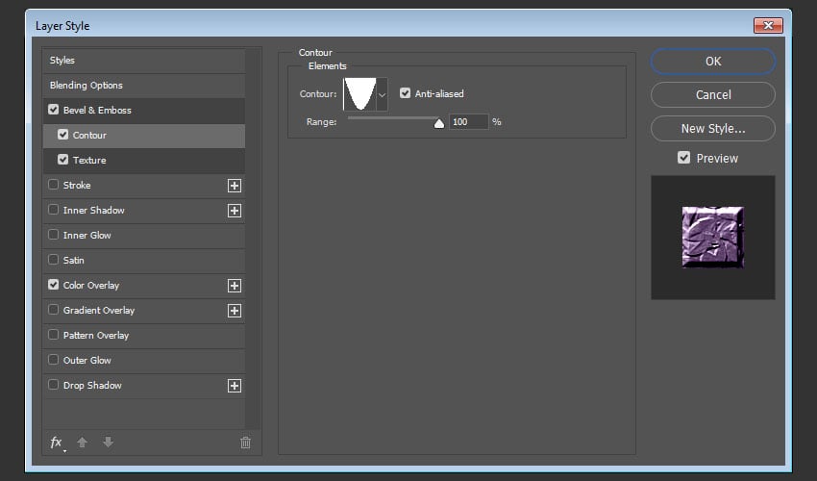Enable the Drop Shadow checkbox
Screen dimensions: 817x481
tap(53, 385)
